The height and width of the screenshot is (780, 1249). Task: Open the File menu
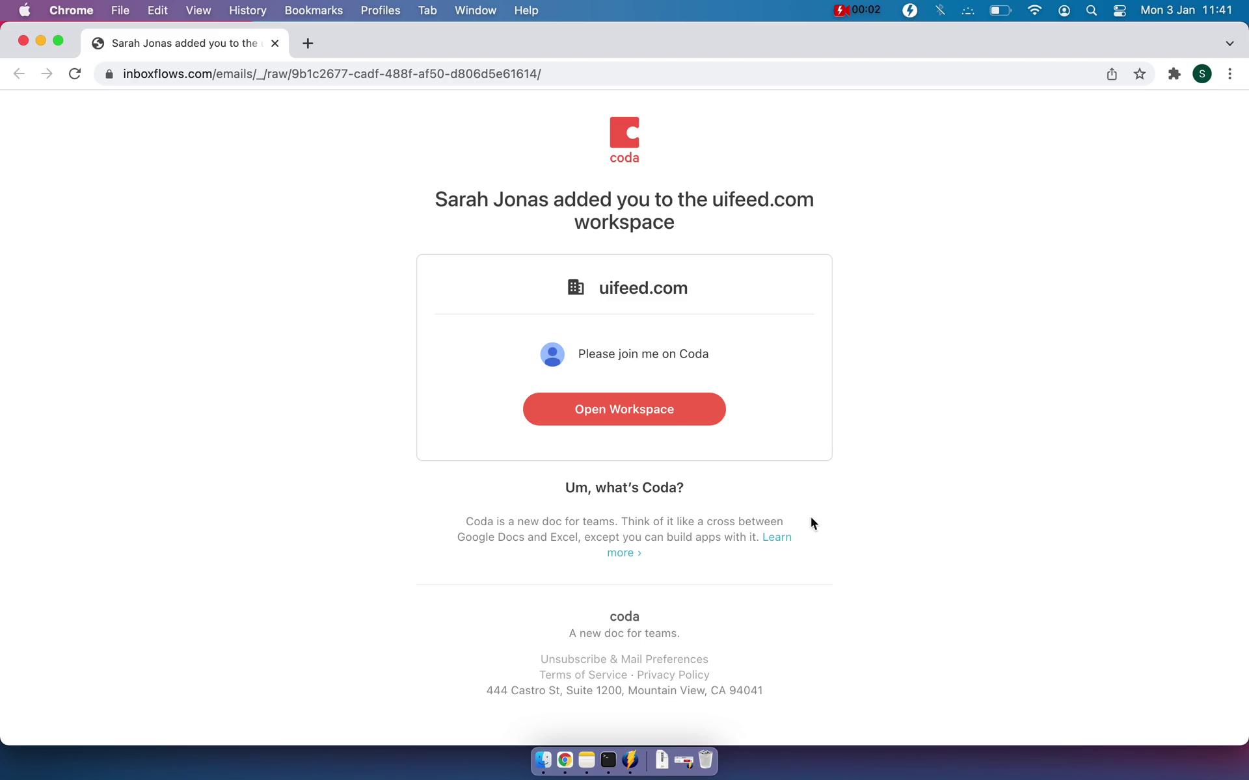pos(120,10)
